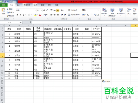Toggle right text alignment

click(58, 15)
